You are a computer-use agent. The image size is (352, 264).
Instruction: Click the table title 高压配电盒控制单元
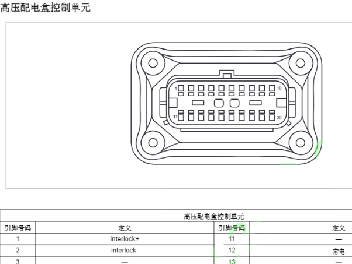click(214, 216)
